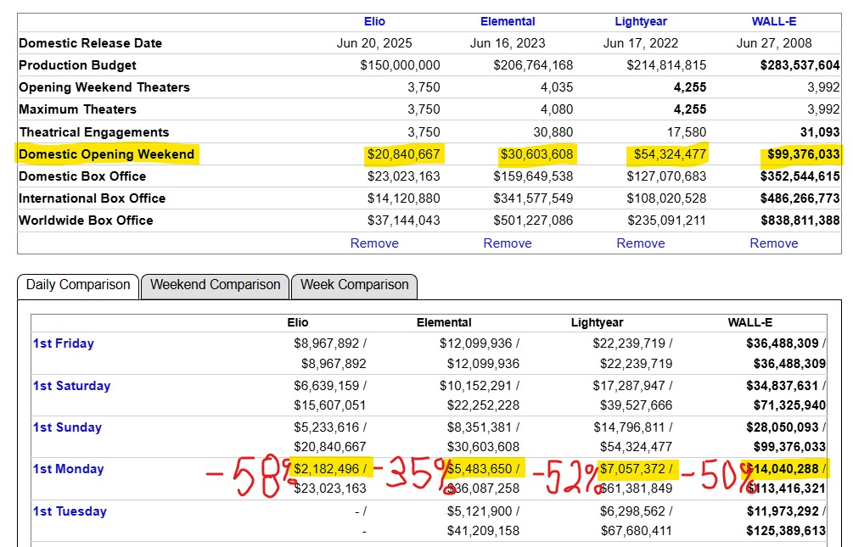Click WALL-E's budget $283,537,604
853x547 pixels.
tap(800, 65)
